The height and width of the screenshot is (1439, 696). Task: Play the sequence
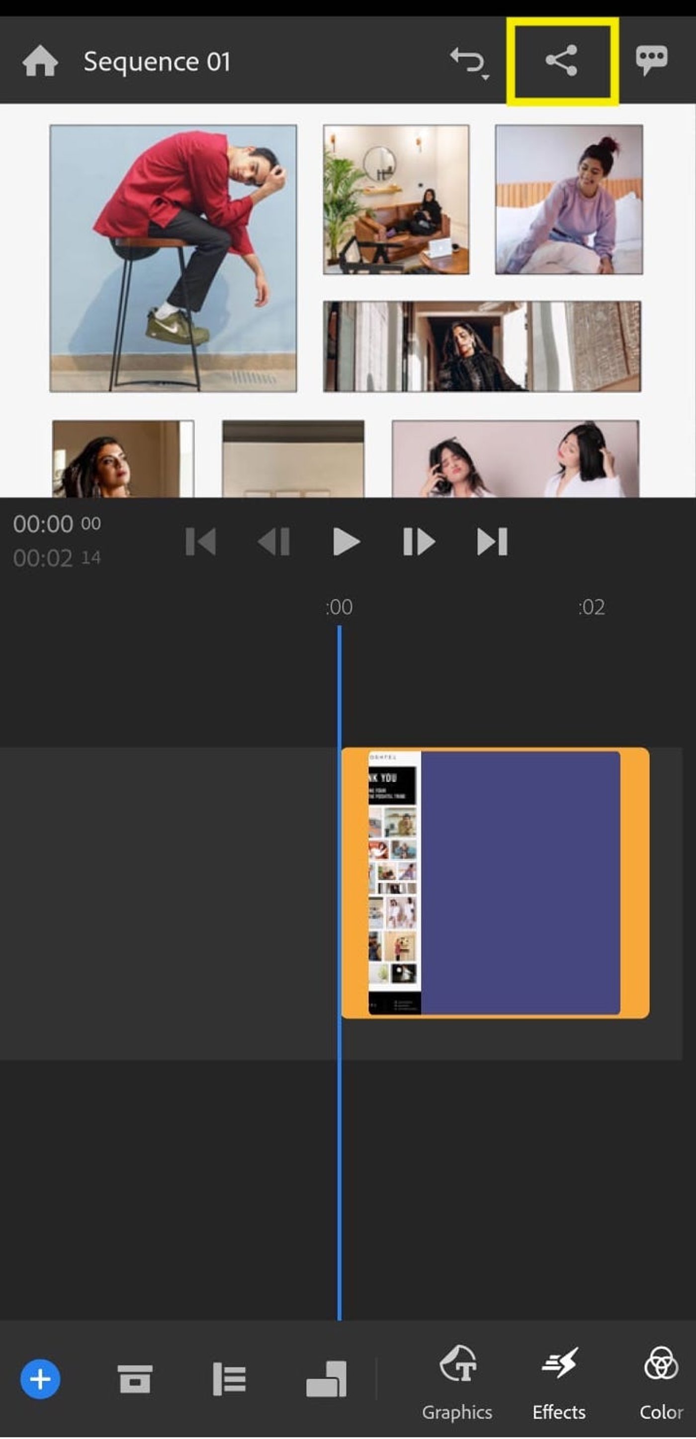coord(347,541)
